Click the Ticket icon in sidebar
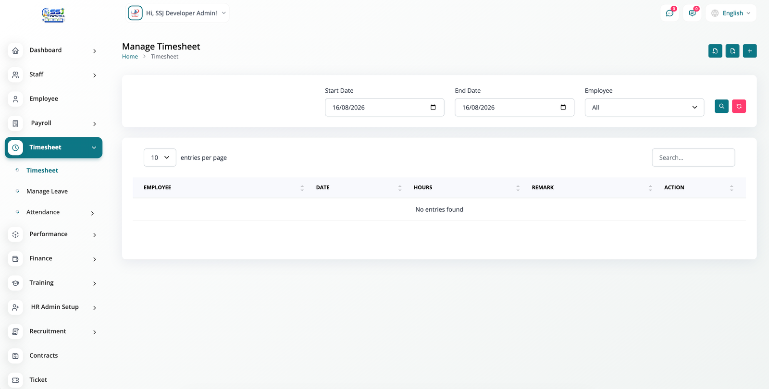The image size is (769, 389). click(15, 380)
